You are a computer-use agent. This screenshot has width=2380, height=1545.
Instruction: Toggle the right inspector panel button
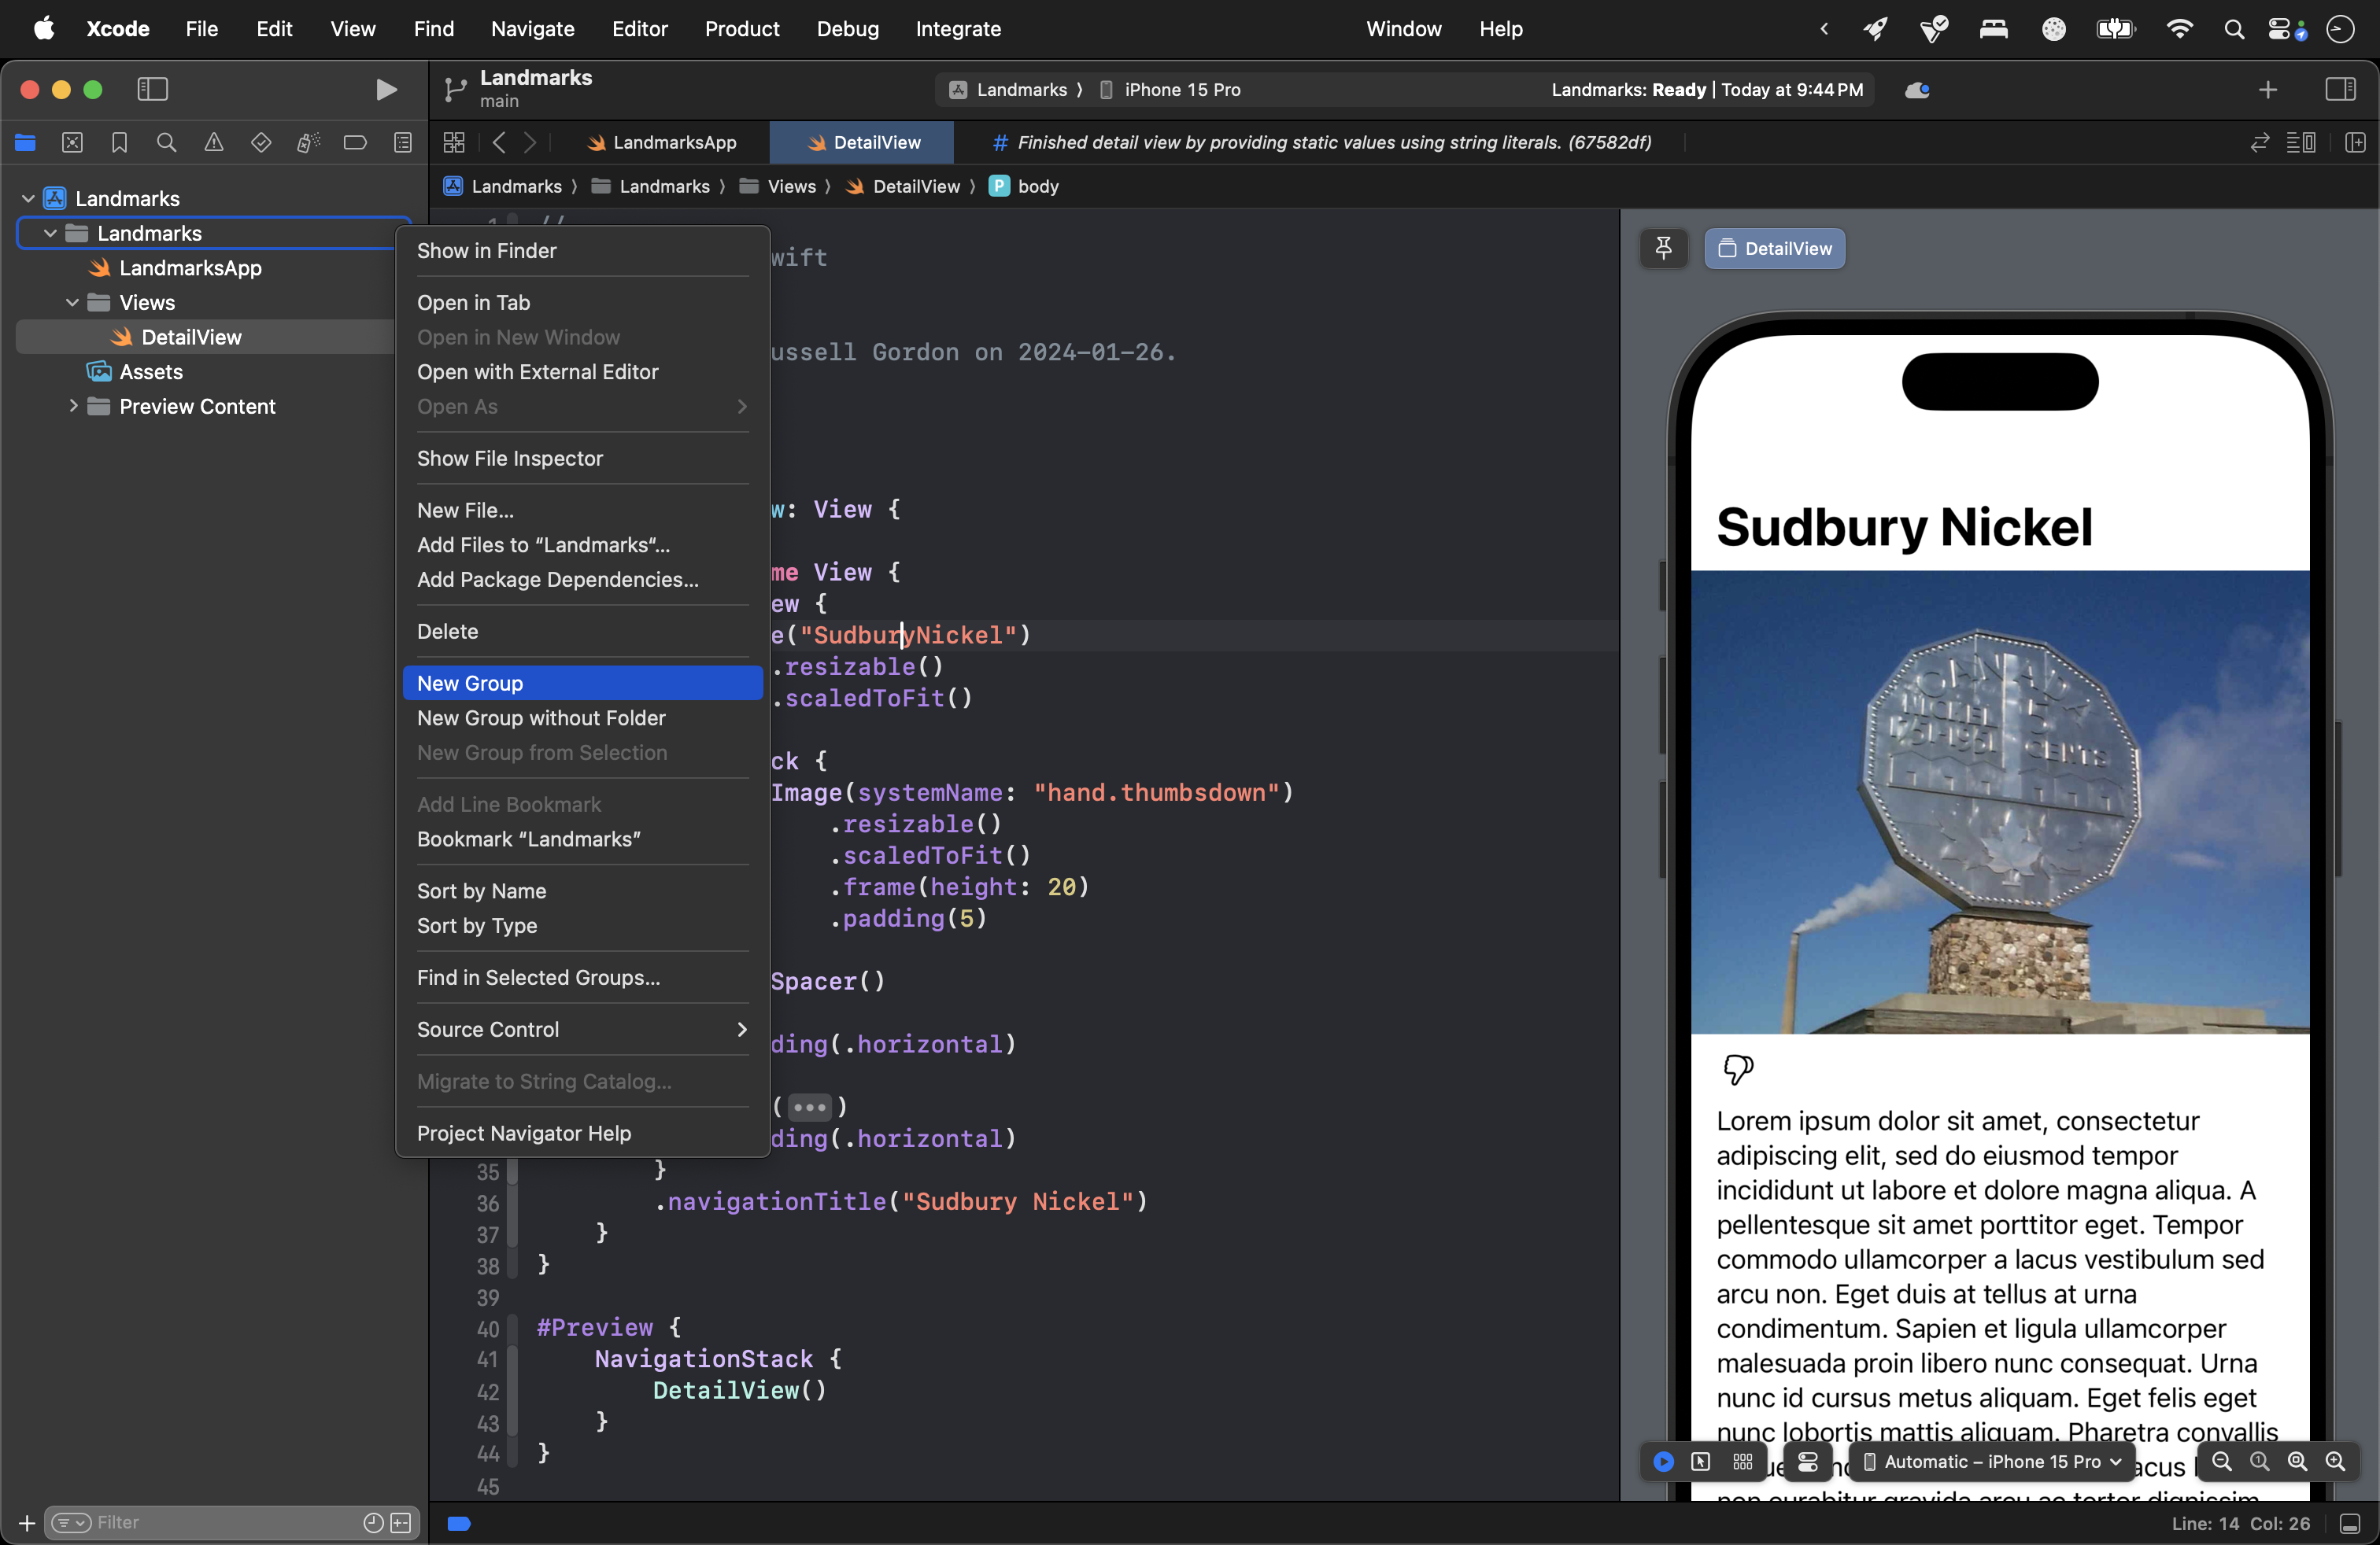pyautogui.click(x=2340, y=90)
